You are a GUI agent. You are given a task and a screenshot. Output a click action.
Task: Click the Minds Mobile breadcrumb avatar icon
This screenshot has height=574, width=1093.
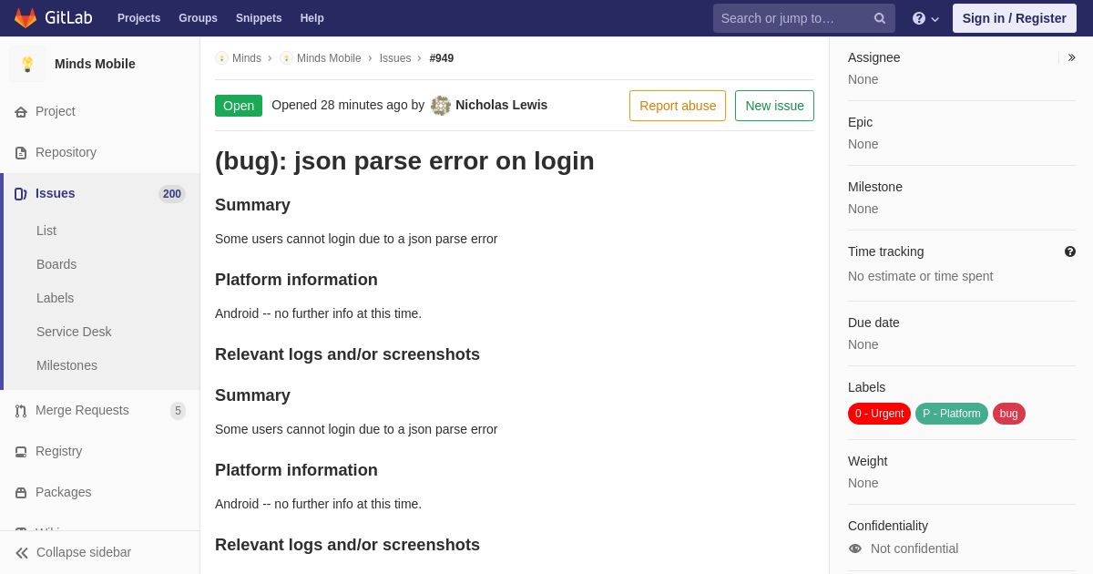286,58
